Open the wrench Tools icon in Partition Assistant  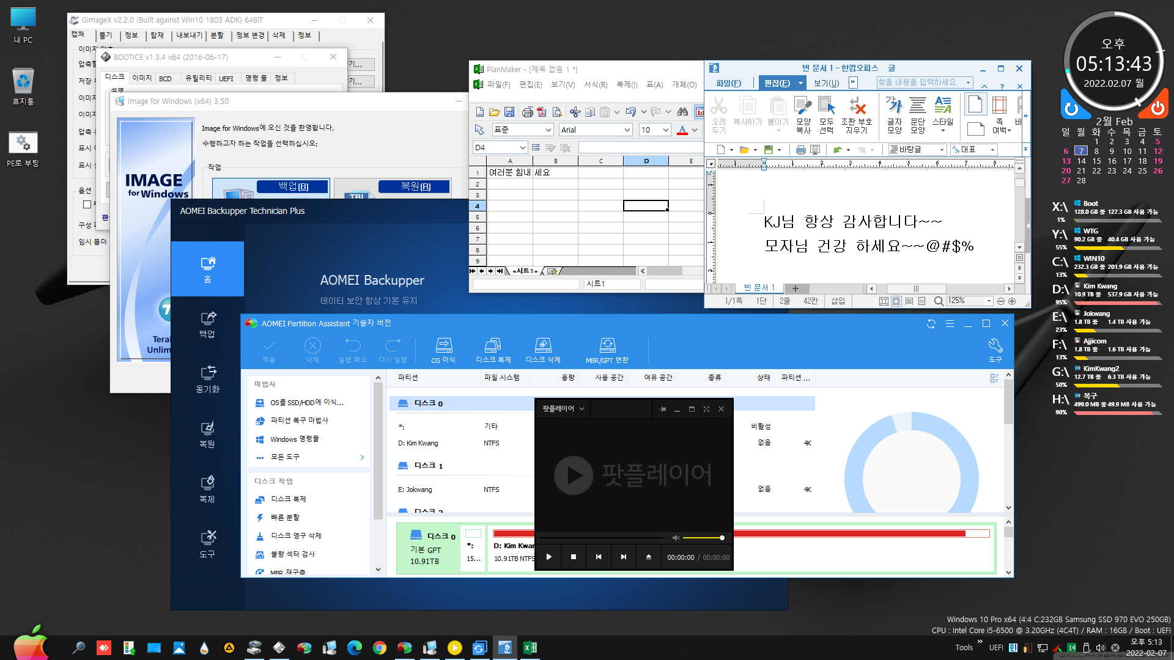[x=995, y=350]
